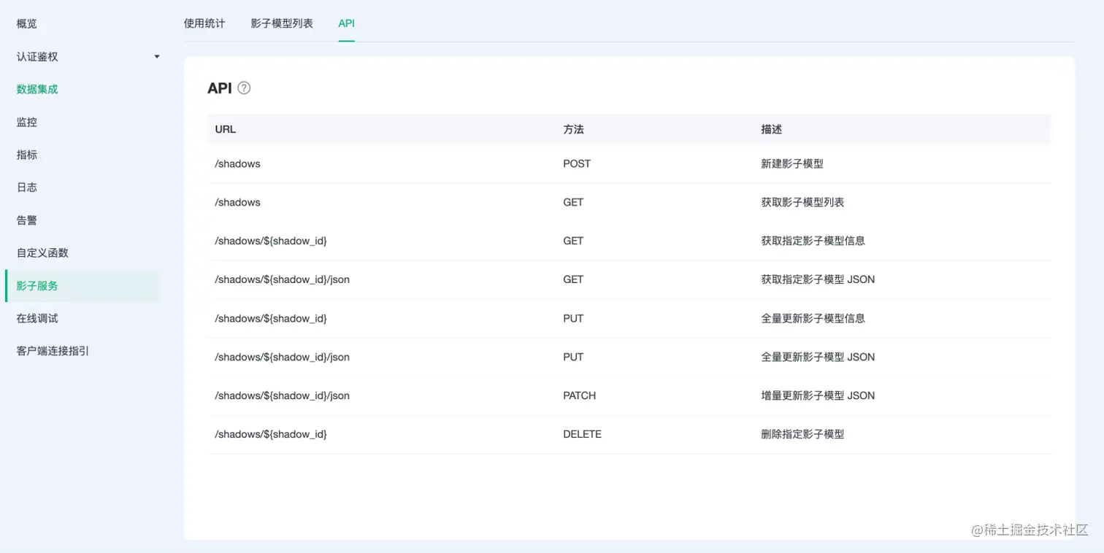Switch to the 使用统计 tab
This screenshot has width=1104, height=553.
[x=204, y=23]
